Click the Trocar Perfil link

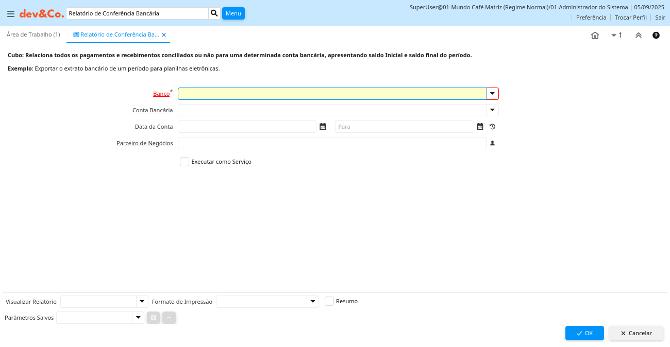pos(630,18)
